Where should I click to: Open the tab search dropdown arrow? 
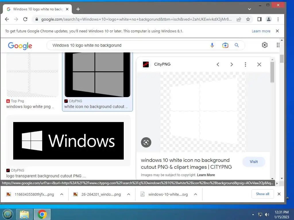pos(249,9)
